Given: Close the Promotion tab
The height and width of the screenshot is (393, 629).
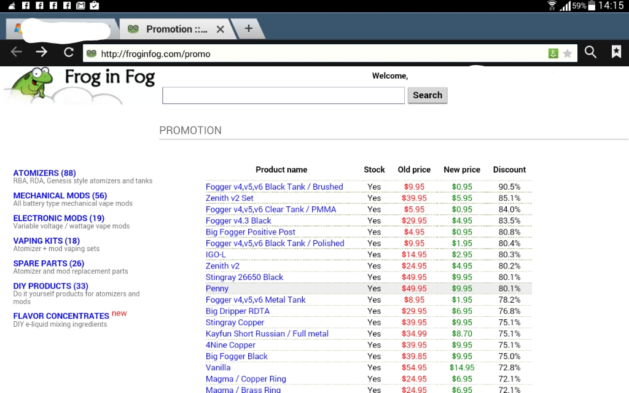Looking at the screenshot, I should (x=221, y=29).
